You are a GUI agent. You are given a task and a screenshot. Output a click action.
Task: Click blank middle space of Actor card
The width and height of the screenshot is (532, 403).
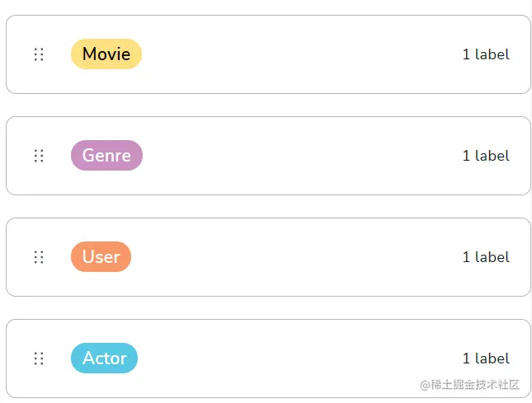point(297,358)
